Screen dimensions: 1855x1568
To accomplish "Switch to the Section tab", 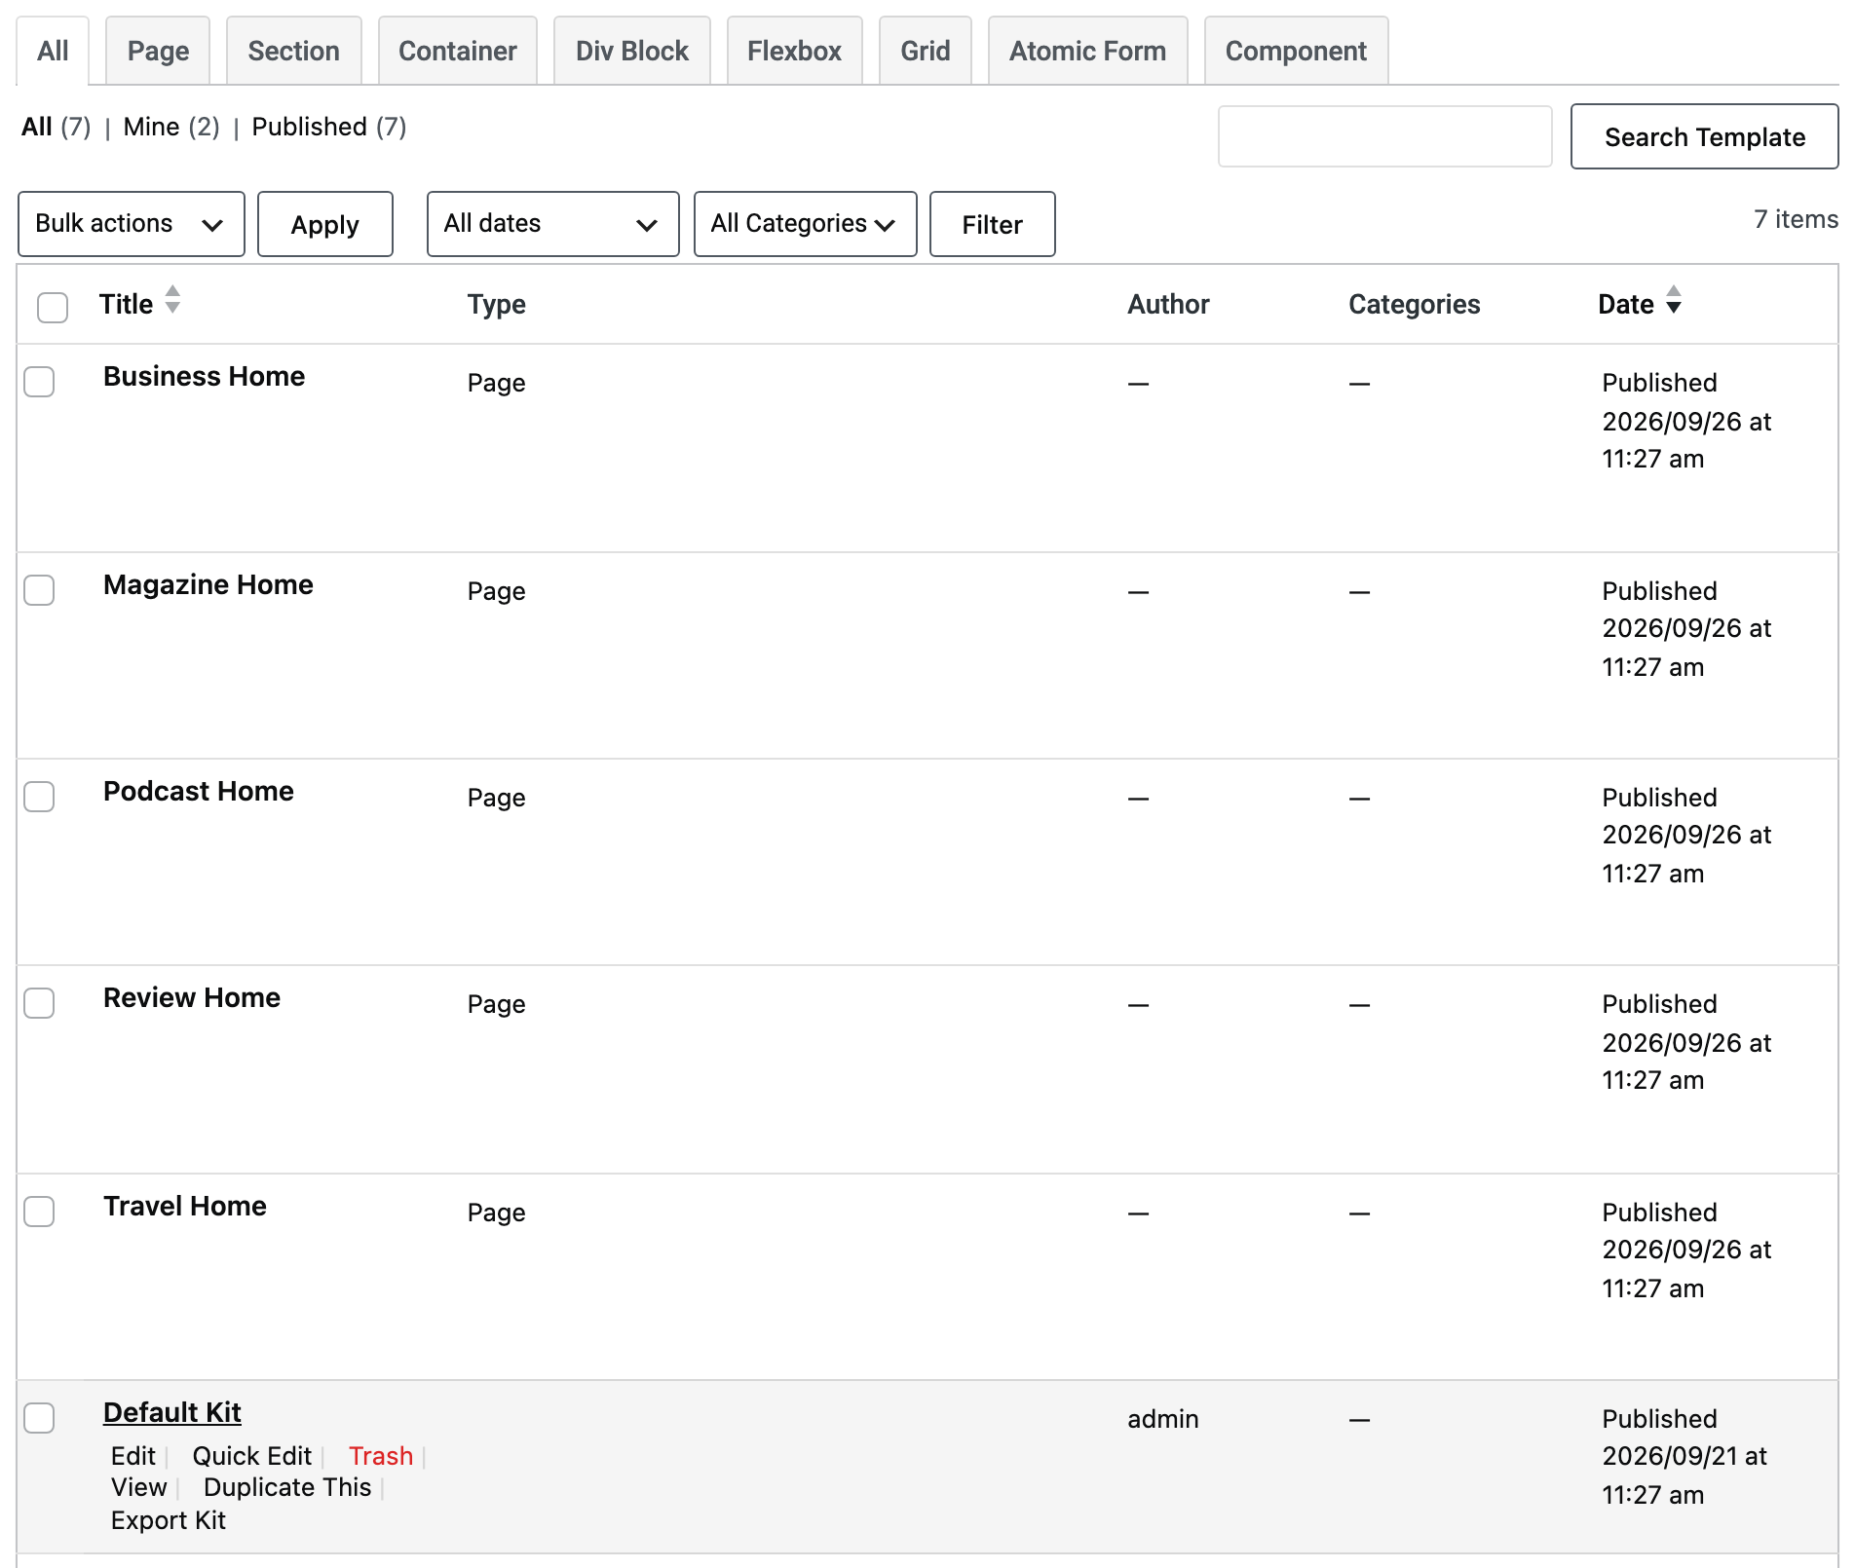I will (294, 51).
